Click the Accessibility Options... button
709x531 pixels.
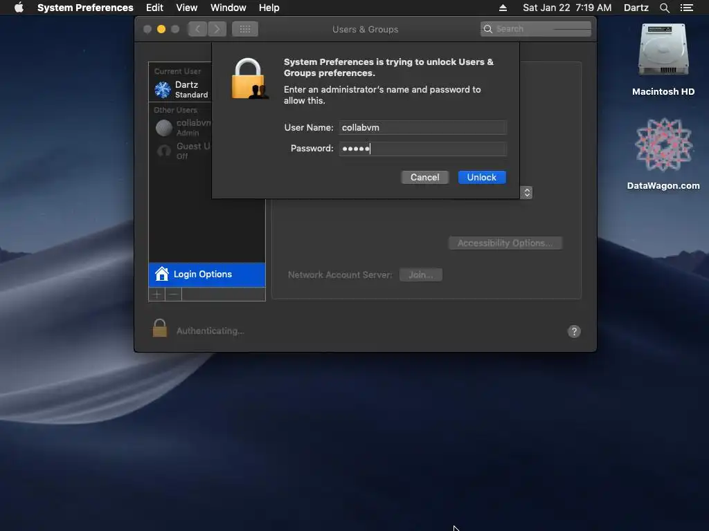pos(505,243)
